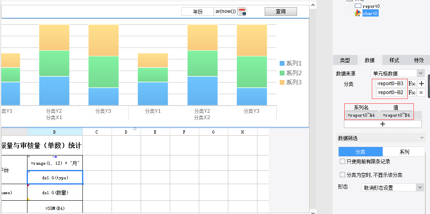Click the 分类X2 axis label
Viewport: 430px width, 214px height.
[x=202, y=117]
